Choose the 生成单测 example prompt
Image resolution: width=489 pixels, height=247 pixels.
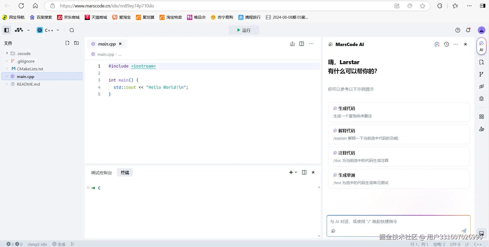pyautogui.click(x=399, y=179)
